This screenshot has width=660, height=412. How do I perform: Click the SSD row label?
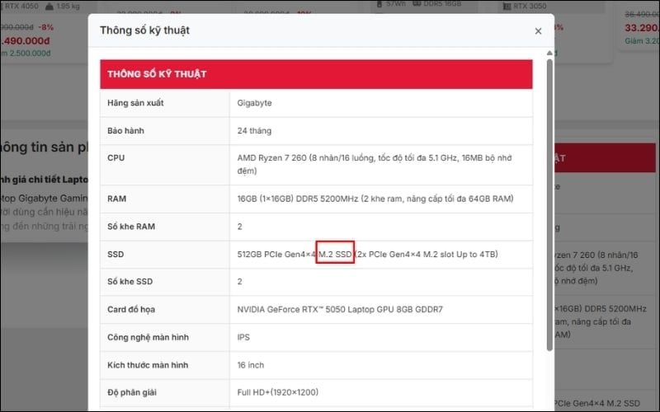tap(115, 255)
